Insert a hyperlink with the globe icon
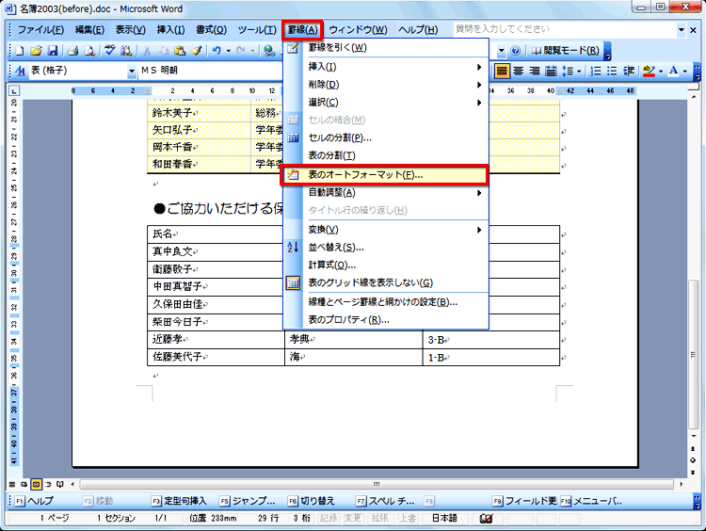The width and height of the screenshot is (706, 531). (x=269, y=51)
